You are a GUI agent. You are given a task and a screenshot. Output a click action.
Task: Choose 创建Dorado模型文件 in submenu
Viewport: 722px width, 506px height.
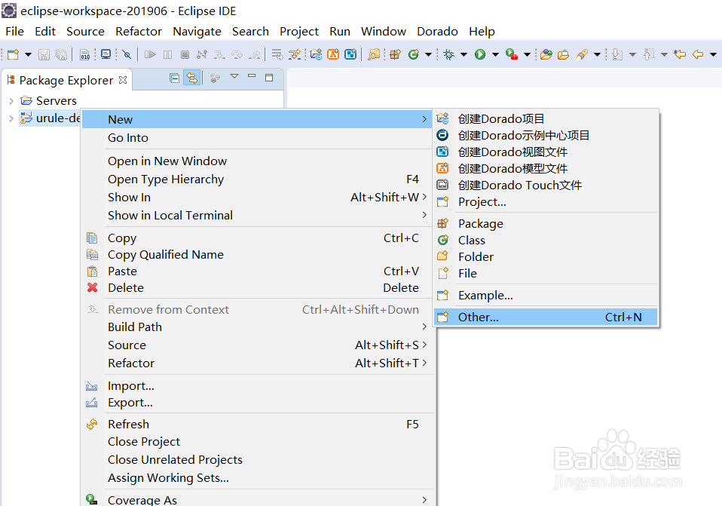[546, 169]
